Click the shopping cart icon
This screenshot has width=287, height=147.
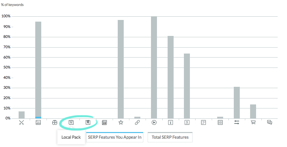tap(253, 122)
